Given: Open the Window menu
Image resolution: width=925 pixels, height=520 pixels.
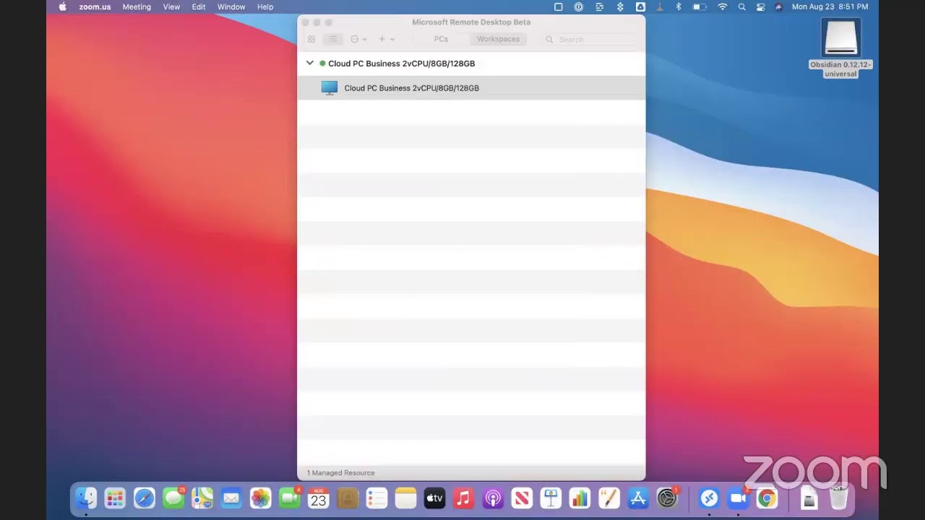Looking at the screenshot, I should [x=231, y=6].
